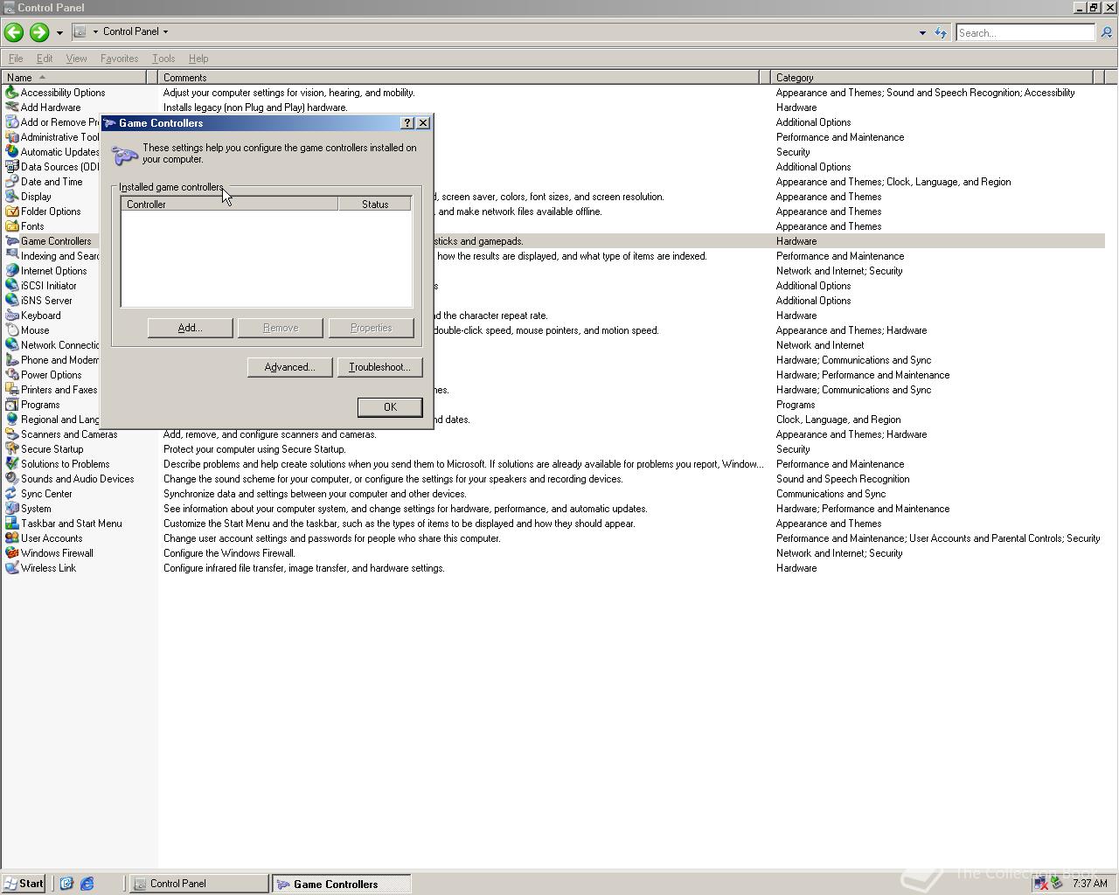Viewport: 1119px width, 895px height.
Task: Open the Tools menu
Action: coord(163,59)
